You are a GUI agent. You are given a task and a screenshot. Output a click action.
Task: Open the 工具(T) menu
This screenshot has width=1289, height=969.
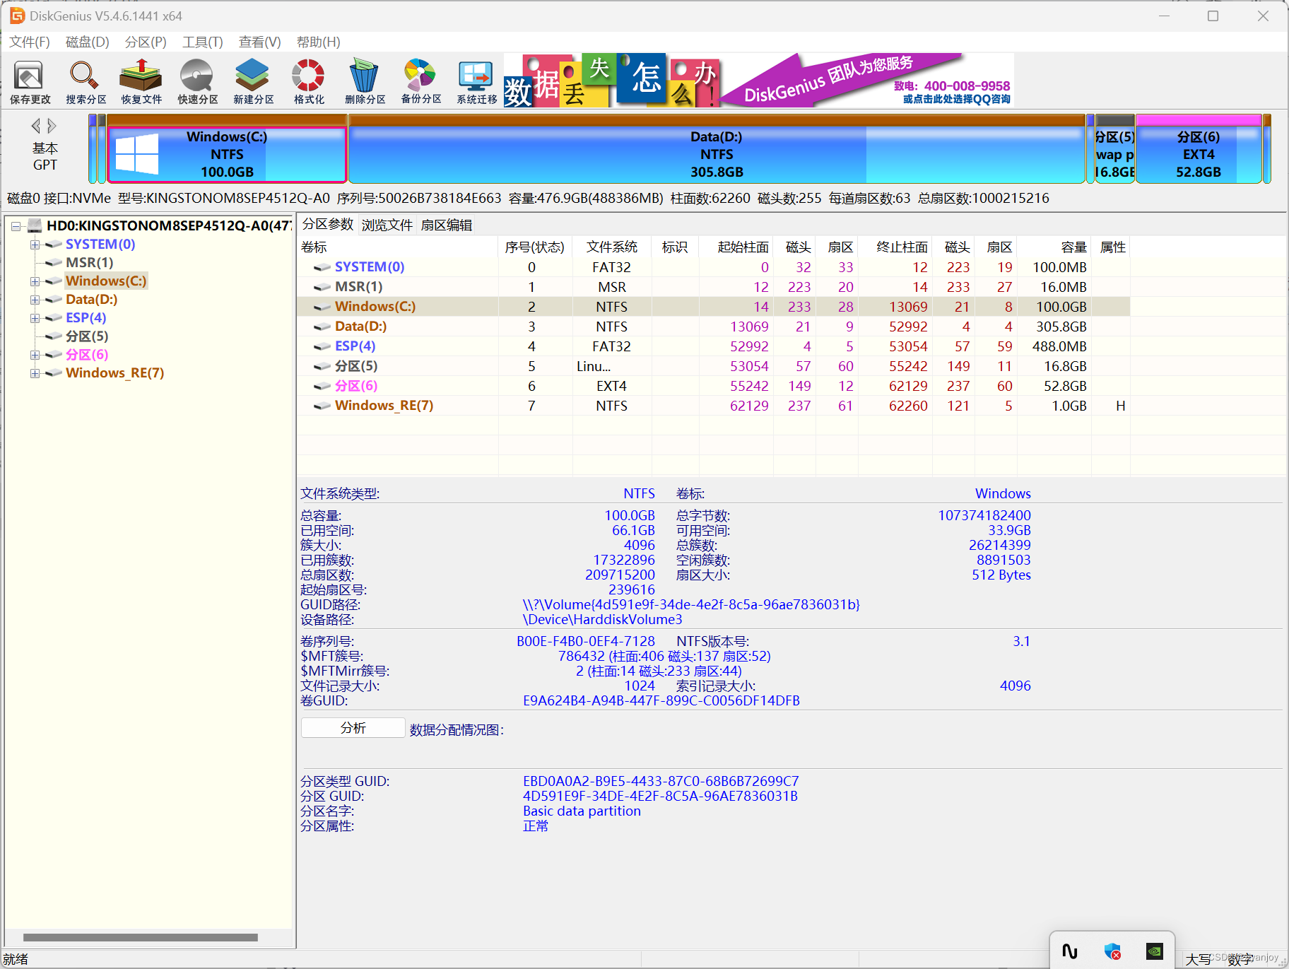[x=203, y=42]
